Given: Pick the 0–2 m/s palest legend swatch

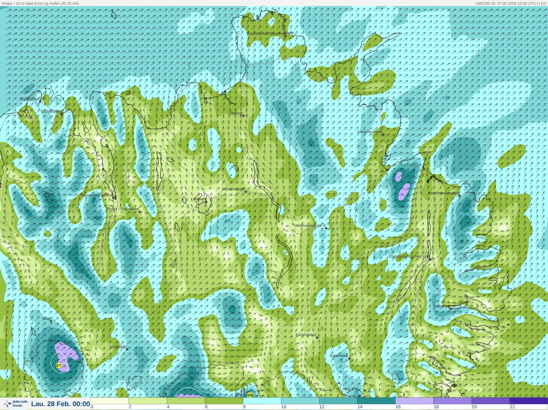Looking at the screenshot, I should (110, 401).
